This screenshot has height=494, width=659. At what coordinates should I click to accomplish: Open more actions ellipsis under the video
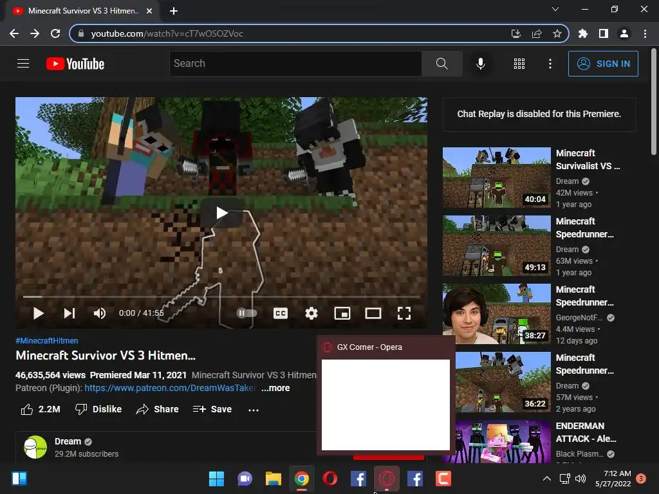click(254, 410)
